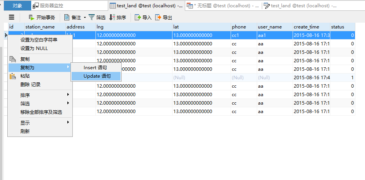Click the Import (导入) toolbar icon
Image resolution: width=365 pixels, height=180 pixels.
(x=137, y=17)
